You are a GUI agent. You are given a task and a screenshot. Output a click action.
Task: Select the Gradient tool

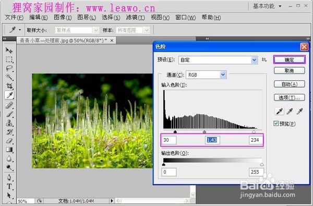pyautogui.click(x=9, y=150)
